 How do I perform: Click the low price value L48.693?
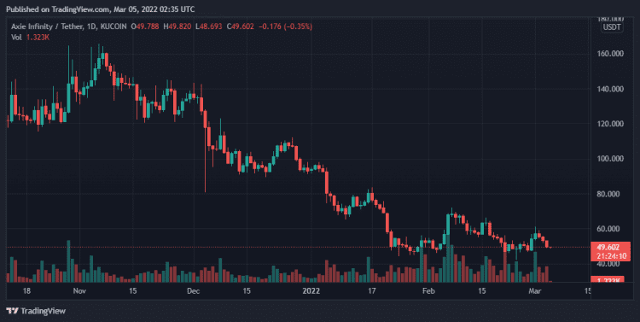tap(208, 26)
